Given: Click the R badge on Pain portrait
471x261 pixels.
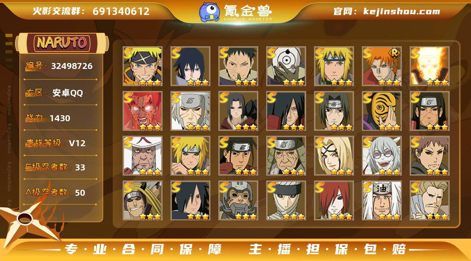Looking at the screenshot, I should 393,53.
